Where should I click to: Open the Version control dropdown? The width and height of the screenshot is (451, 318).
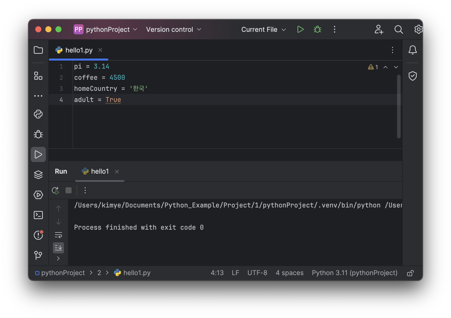tap(173, 30)
